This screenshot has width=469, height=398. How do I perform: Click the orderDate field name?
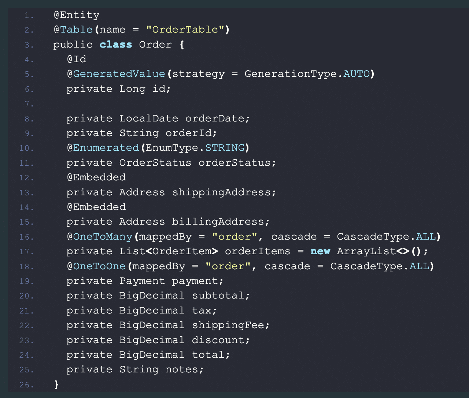215,119
